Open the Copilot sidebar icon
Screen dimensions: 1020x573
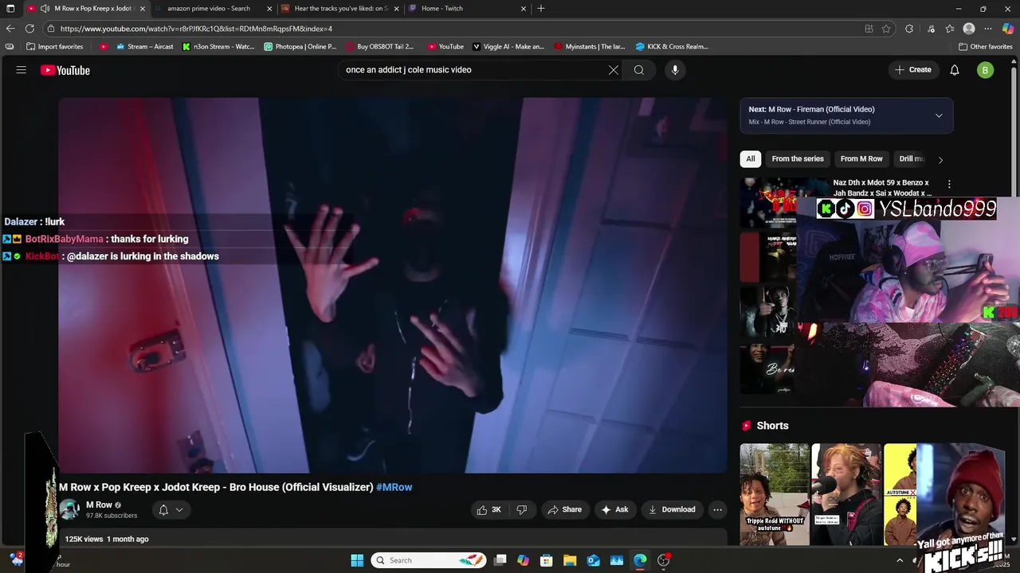(x=1008, y=29)
